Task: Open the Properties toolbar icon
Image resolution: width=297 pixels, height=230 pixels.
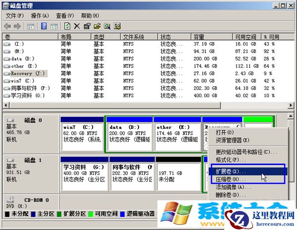Action: pyautogui.click(x=87, y=26)
